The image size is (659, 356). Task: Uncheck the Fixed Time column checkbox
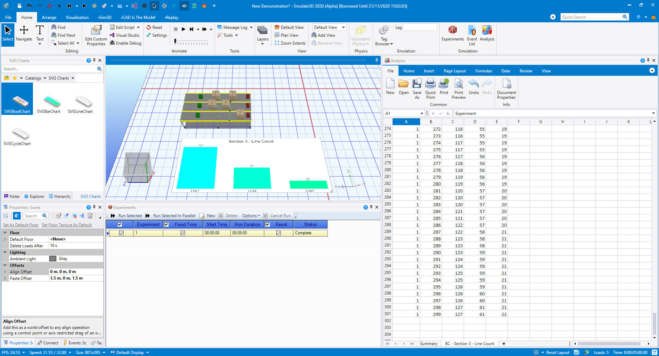click(x=166, y=224)
